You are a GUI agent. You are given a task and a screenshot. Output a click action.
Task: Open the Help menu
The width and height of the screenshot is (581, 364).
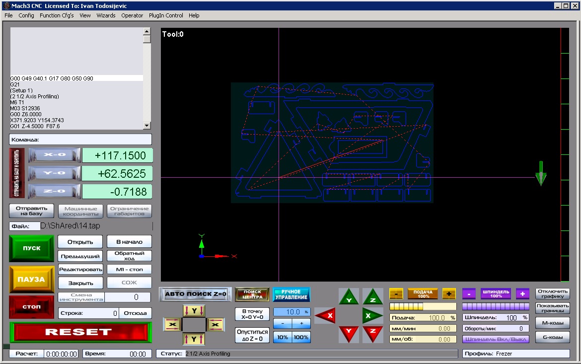pyautogui.click(x=194, y=15)
